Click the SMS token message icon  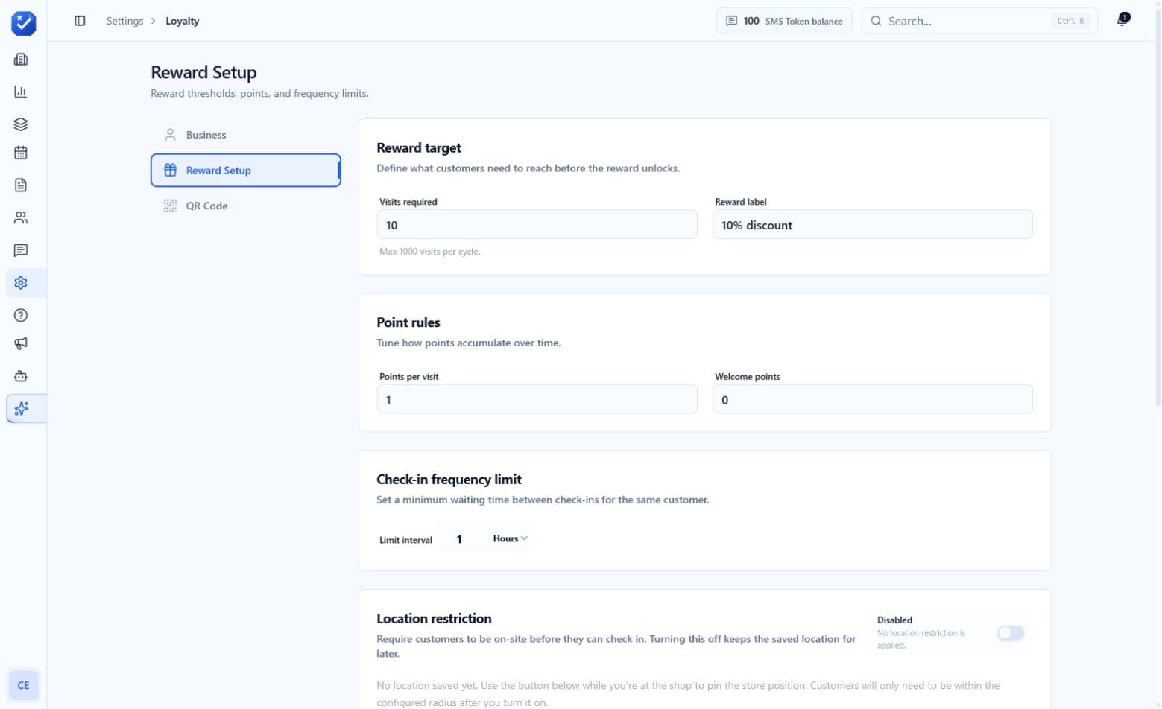732,21
